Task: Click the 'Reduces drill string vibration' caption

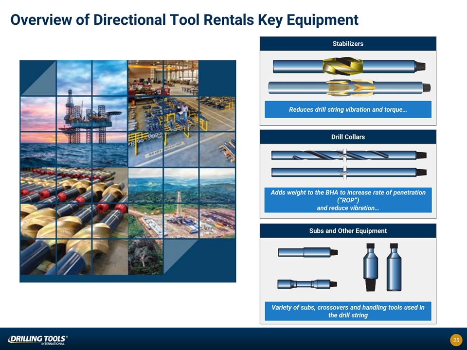Action: [x=348, y=109]
